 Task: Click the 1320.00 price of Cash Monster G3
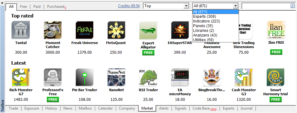coord(244,100)
